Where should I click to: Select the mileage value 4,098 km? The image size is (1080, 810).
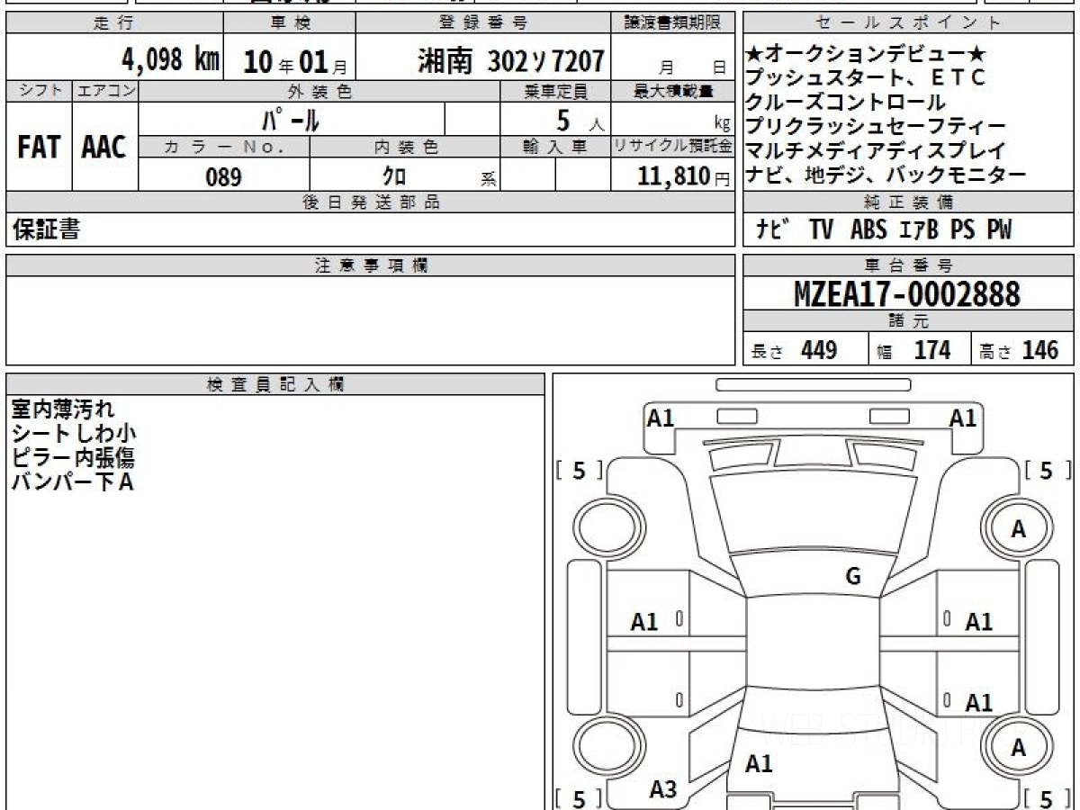tap(170, 60)
